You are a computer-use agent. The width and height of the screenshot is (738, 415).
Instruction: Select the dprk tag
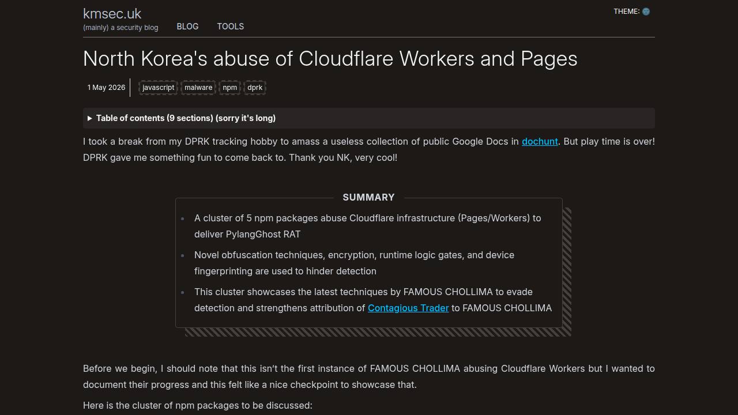click(255, 88)
